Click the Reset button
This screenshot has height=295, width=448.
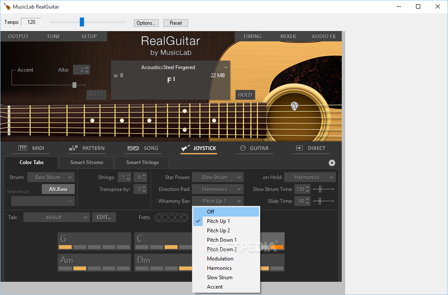(176, 23)
